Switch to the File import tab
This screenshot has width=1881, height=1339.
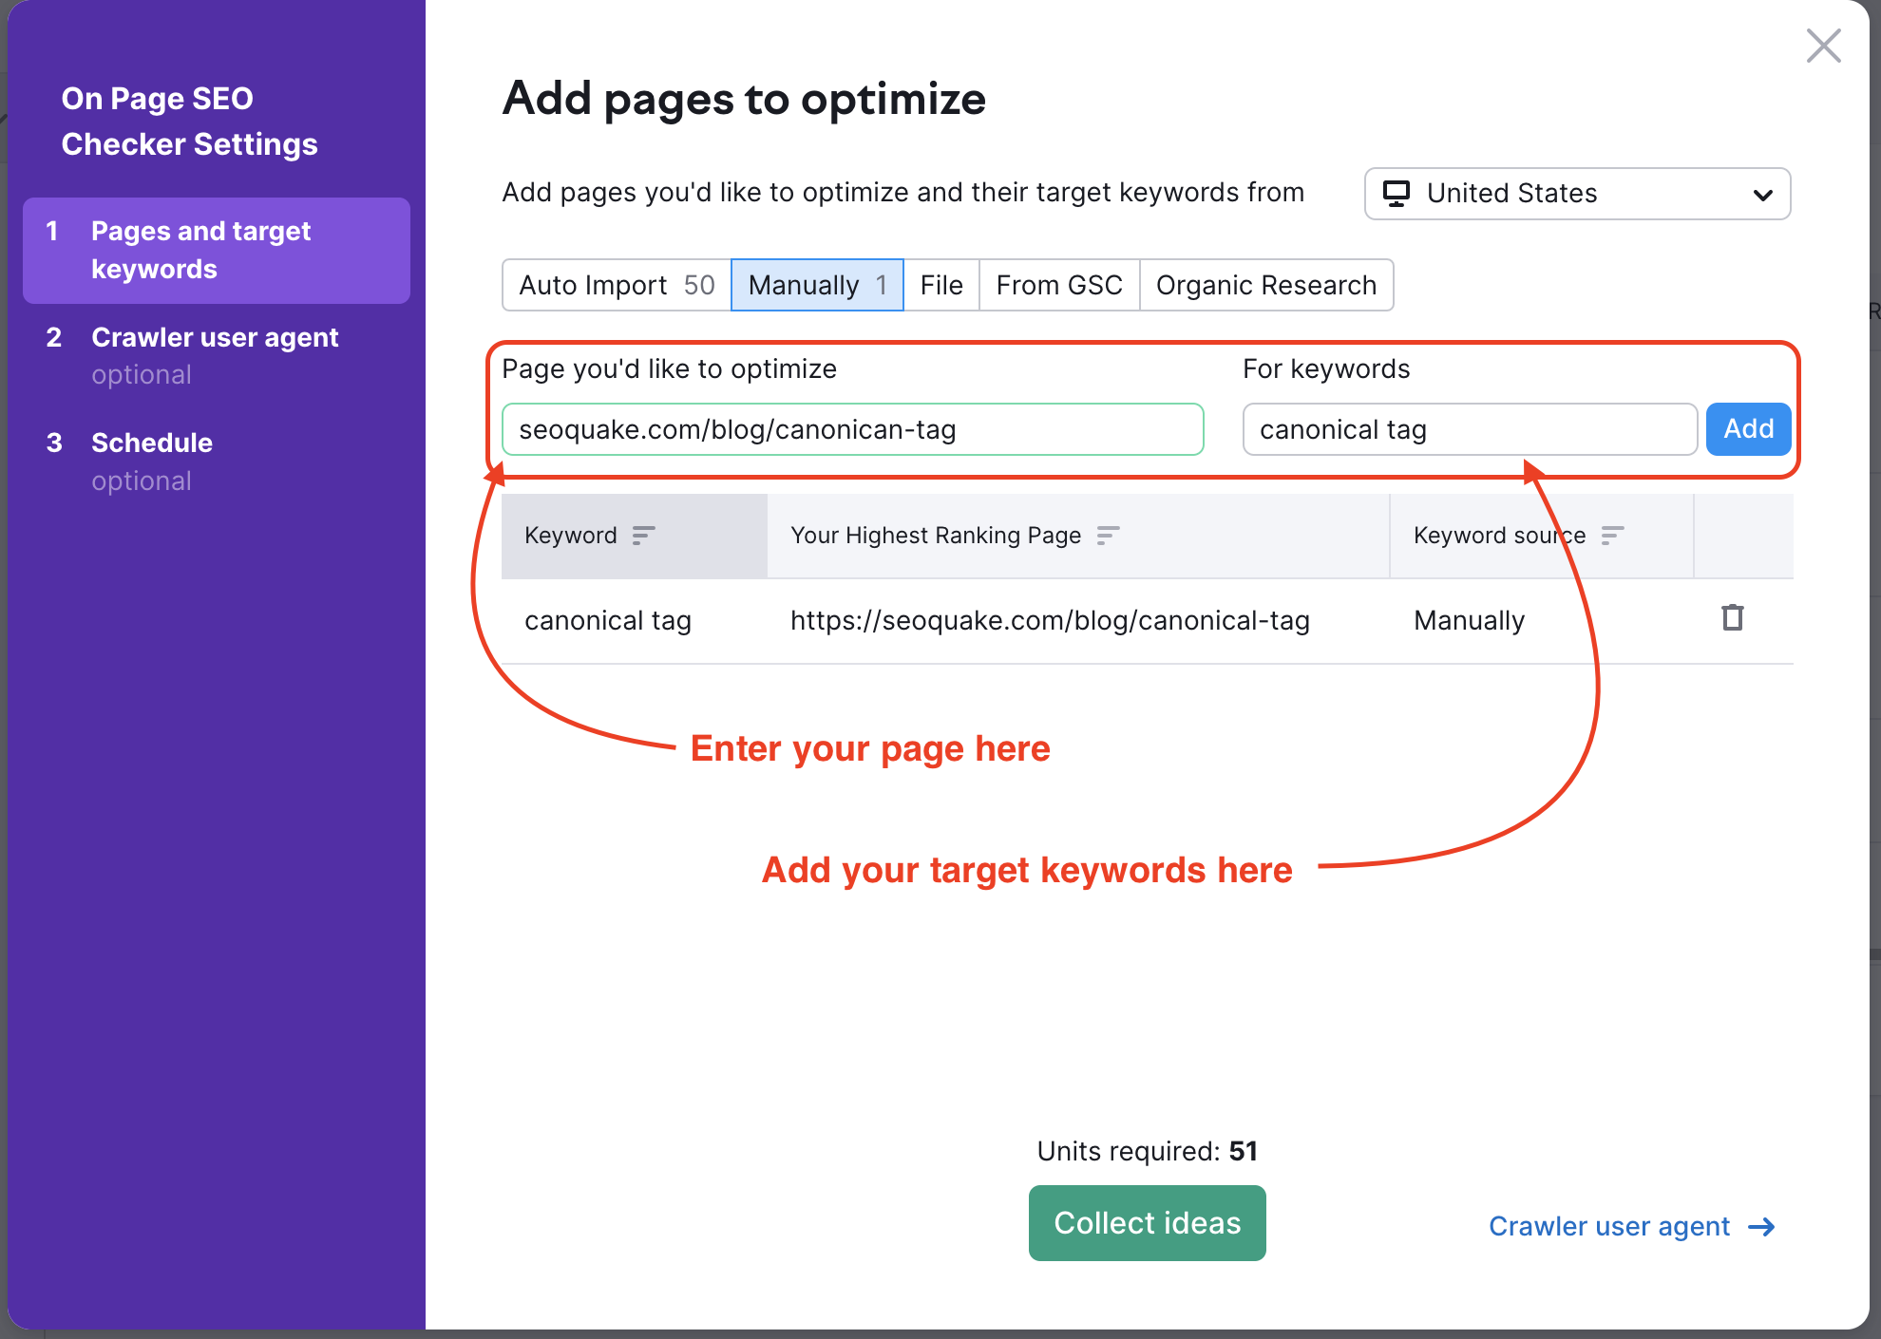(x=940, y=285)
